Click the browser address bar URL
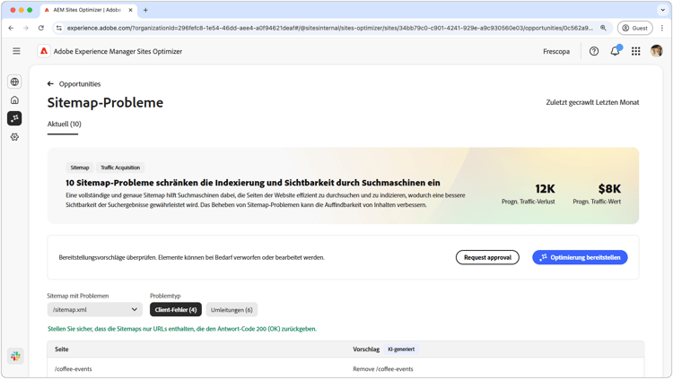 tap(329, 28)
